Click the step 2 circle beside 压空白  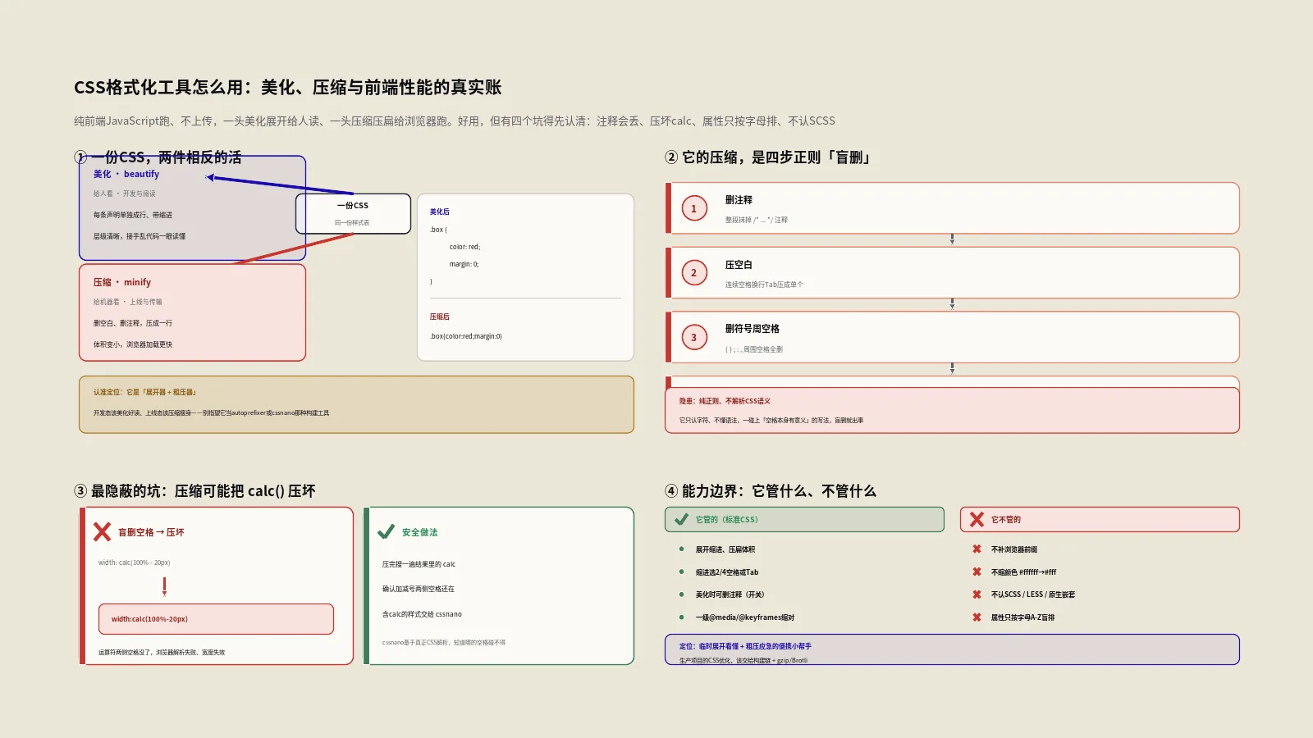pos(694,273)
